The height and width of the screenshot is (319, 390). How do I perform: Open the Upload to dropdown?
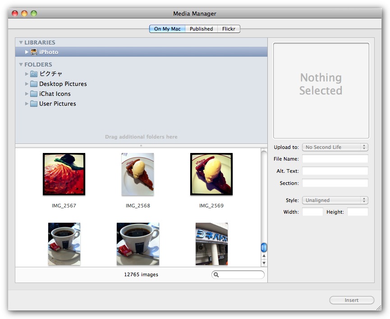pyautogui.click(x=335, y=147)
